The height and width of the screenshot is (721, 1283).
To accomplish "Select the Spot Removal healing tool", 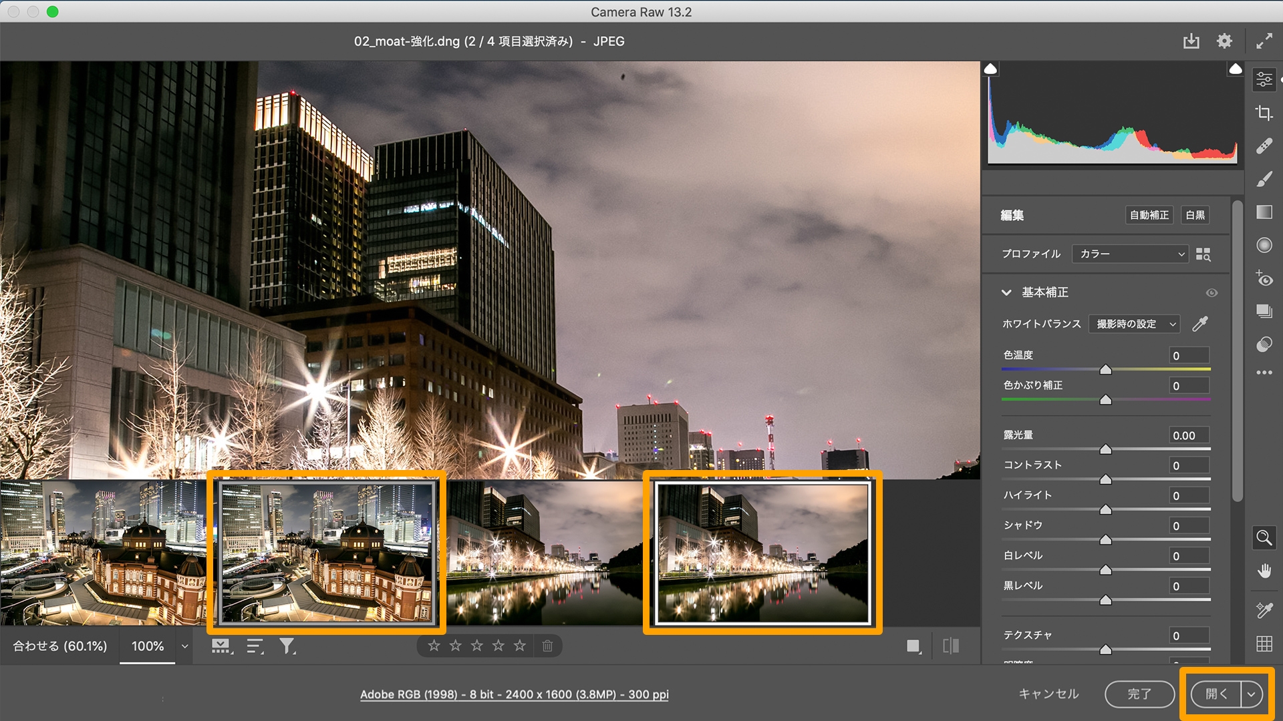I will [1264, 146].
